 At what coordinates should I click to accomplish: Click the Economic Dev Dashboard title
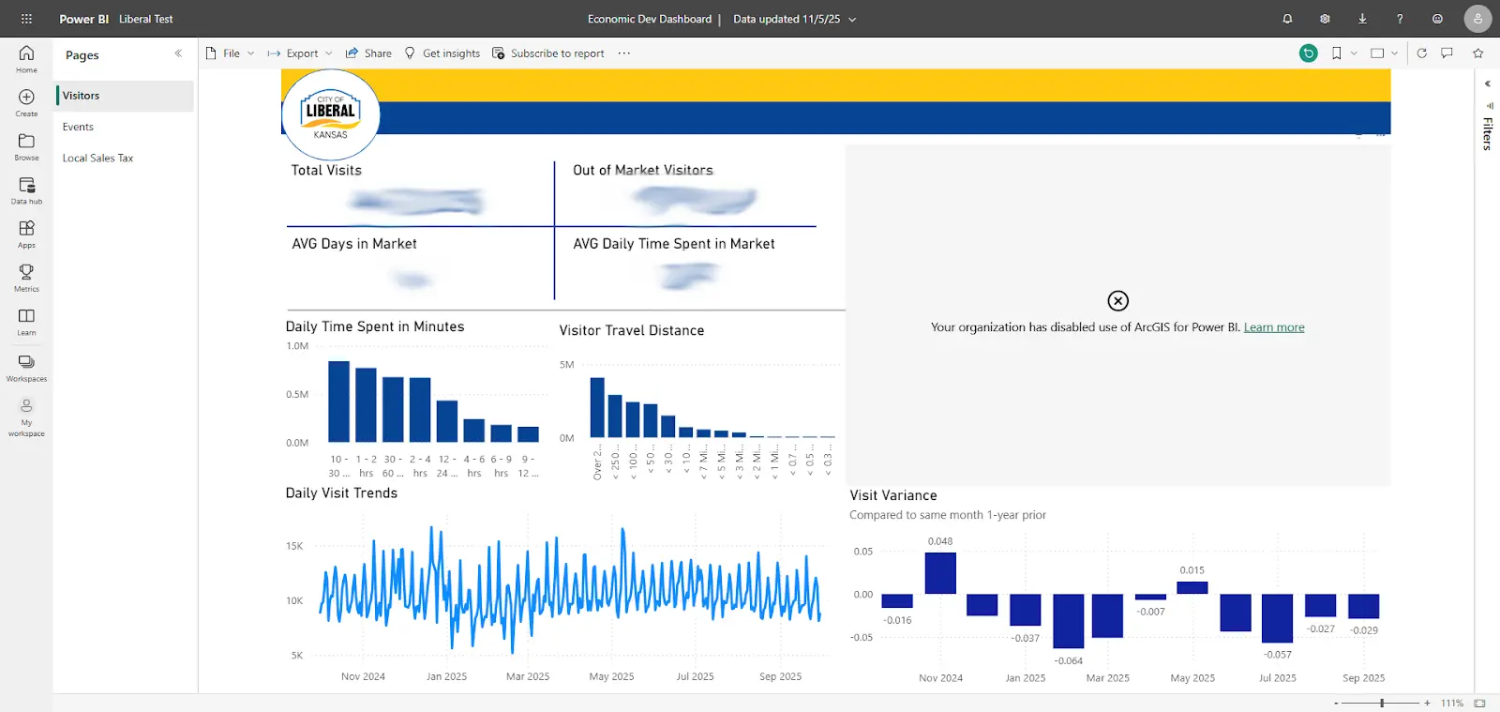click(x=650, y=19)
